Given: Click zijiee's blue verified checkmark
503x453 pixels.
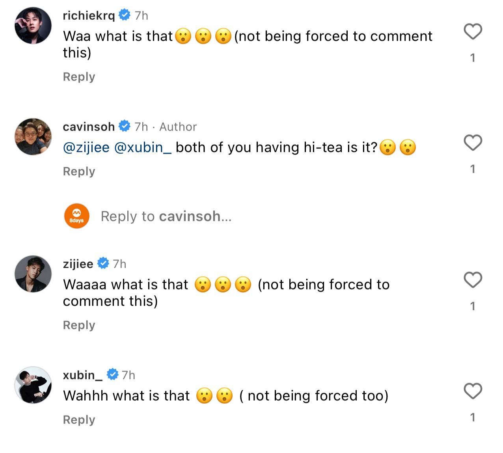Looking at the screenshot, I should 103,263.
